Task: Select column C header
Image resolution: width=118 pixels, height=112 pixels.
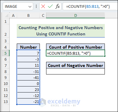Action: (x=43, y=16)
